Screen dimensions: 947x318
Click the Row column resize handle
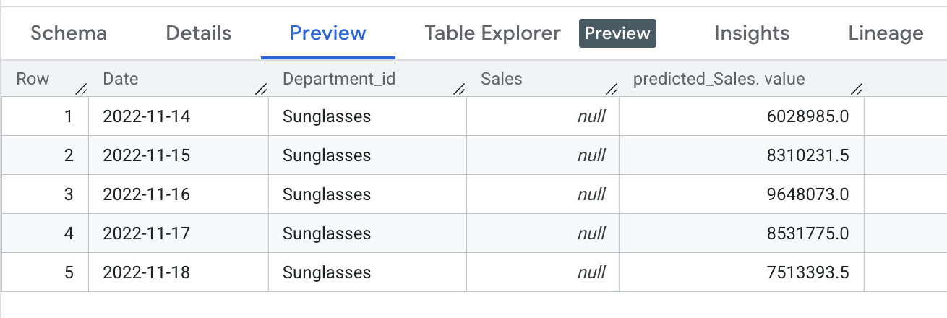pyautogui.click(x=81, y=90)
